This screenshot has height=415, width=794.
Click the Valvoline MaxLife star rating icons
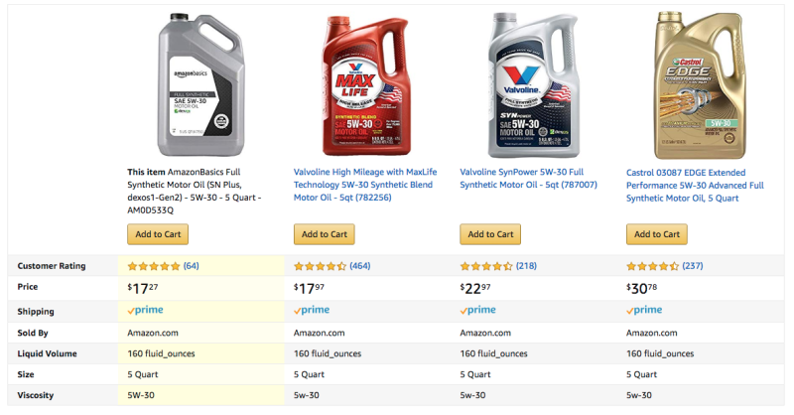coord(321,266)
